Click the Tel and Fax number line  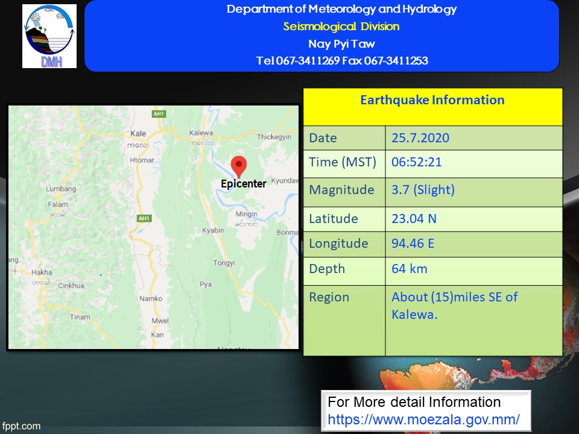point(342,60)
